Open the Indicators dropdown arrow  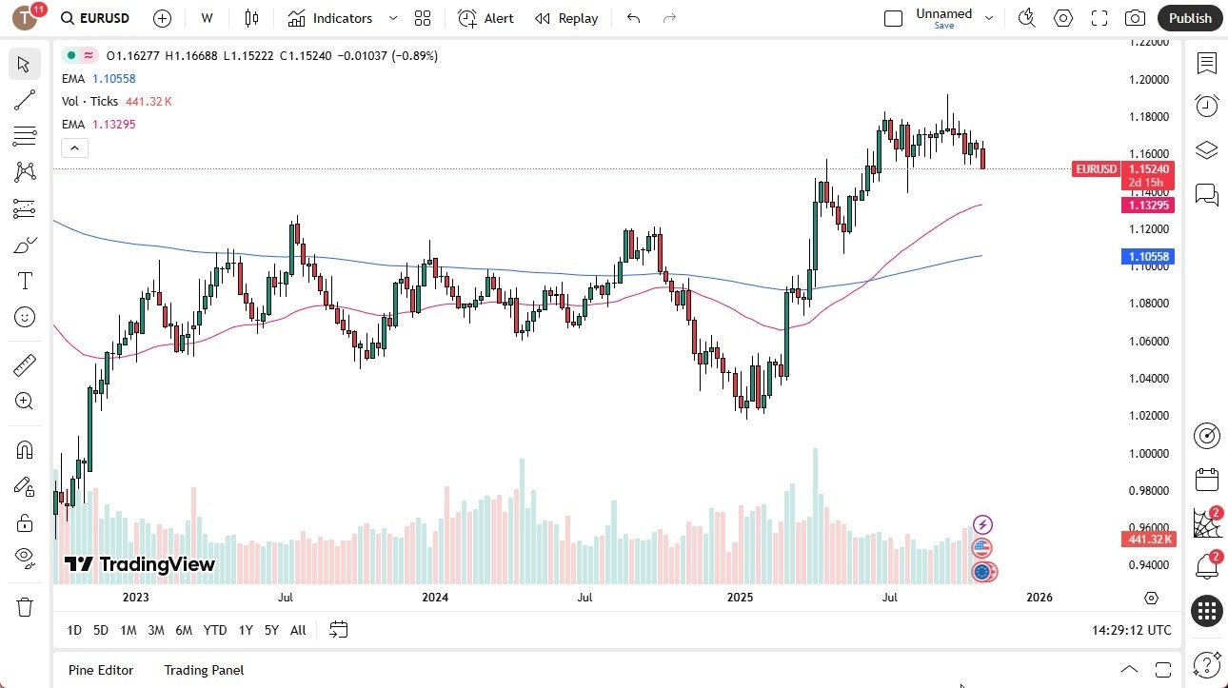pyautogui.click(x=392, y=17)
